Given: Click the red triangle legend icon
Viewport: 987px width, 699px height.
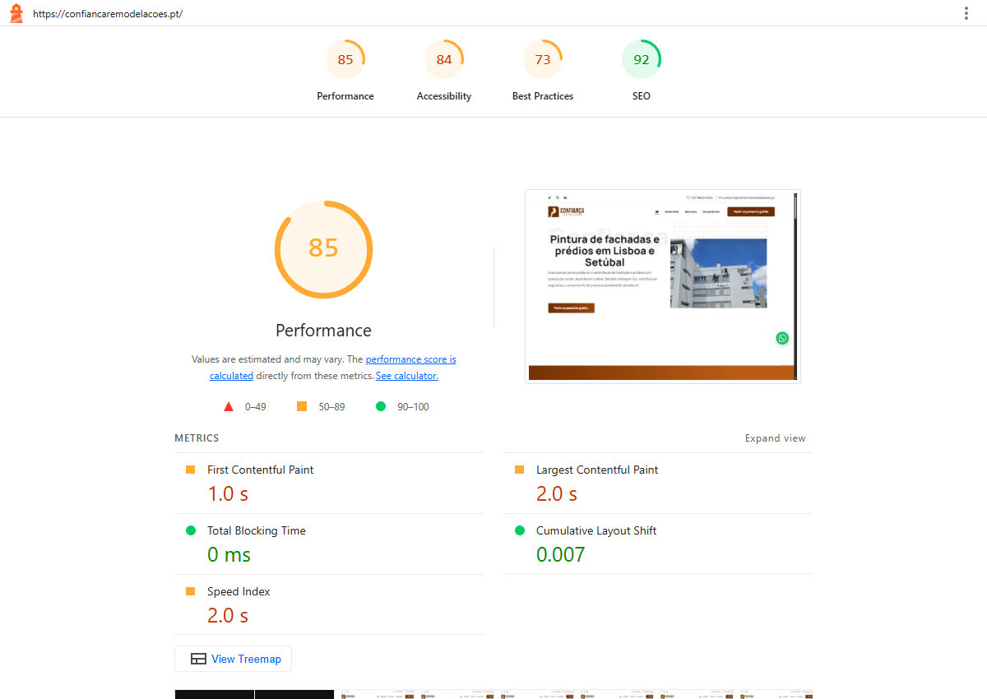Looking at the screenshot, I should click(229, 406).
